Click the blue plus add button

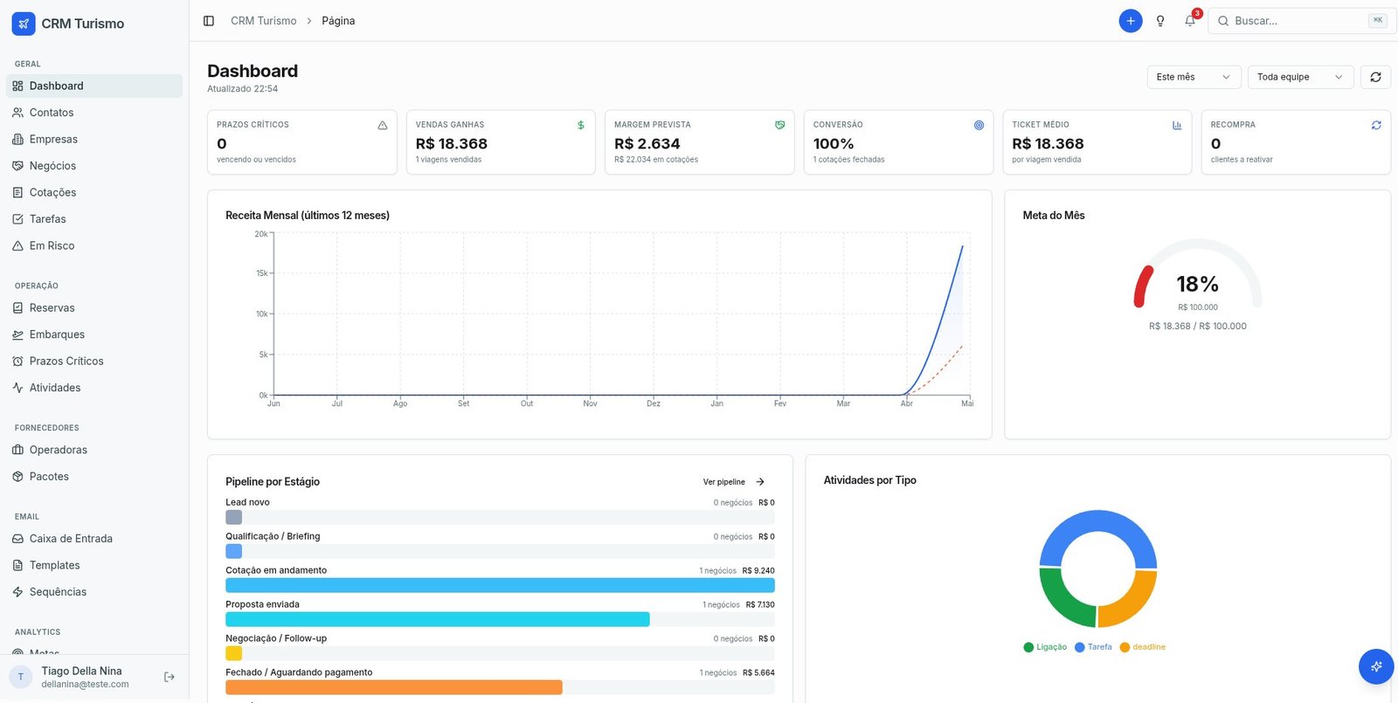tap(1131, 21)
